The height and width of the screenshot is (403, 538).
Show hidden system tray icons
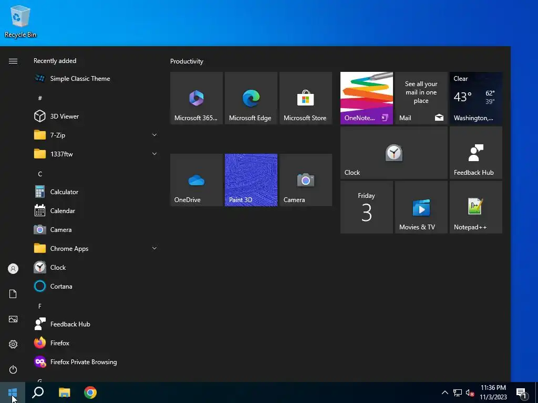(444, 393)
